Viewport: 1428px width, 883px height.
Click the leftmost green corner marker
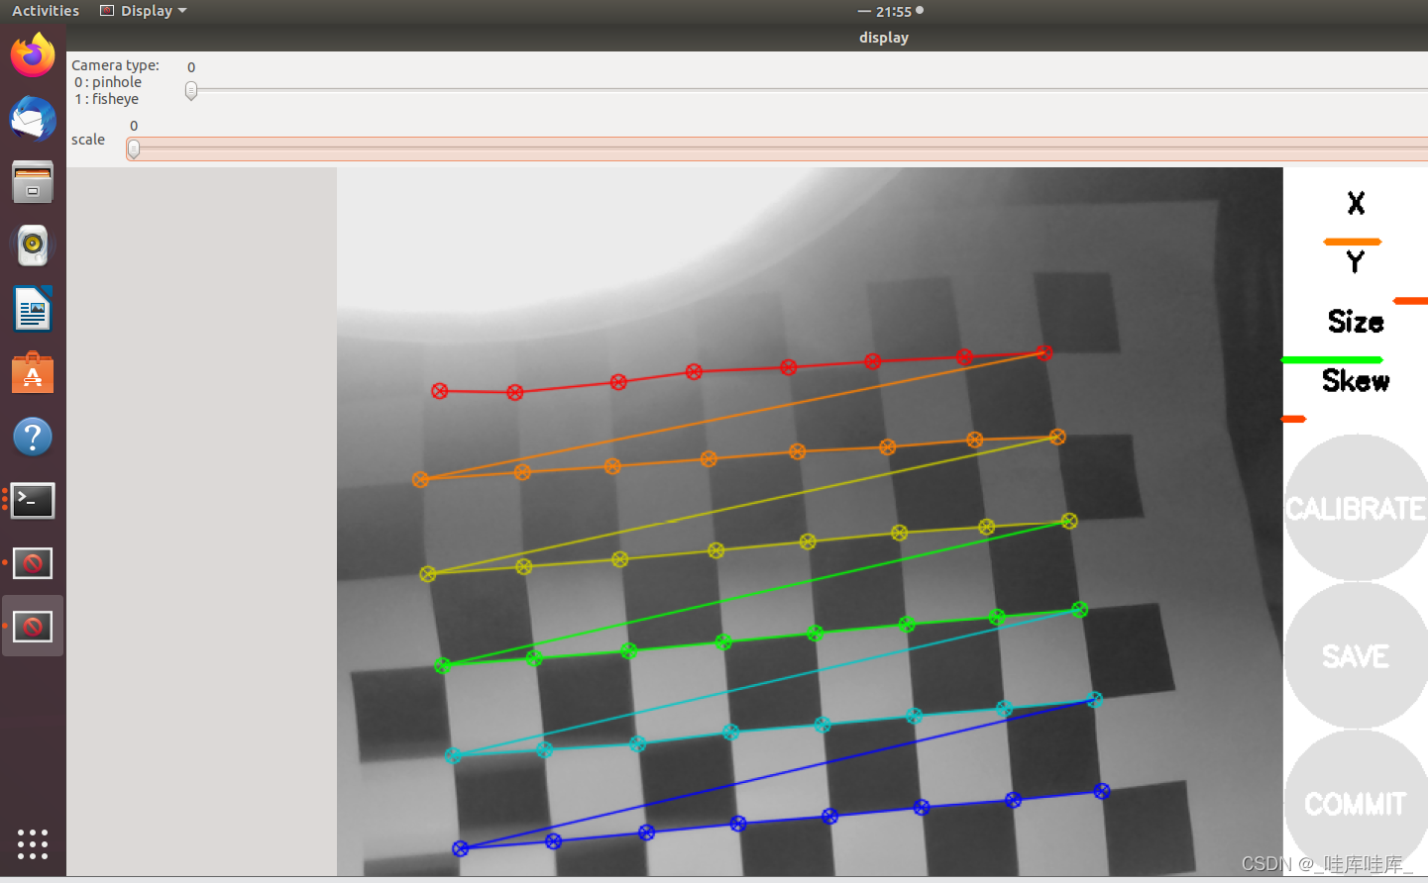point(443,665)
